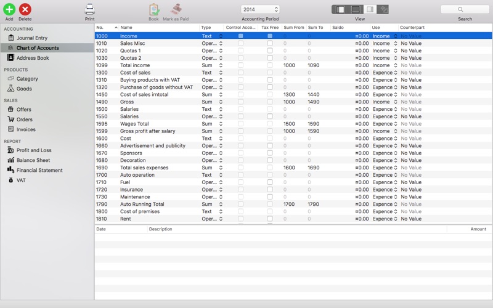Open Balance Sheet report in sidebar
This screenshot has height=308, width=493.
tap(33, 160)
